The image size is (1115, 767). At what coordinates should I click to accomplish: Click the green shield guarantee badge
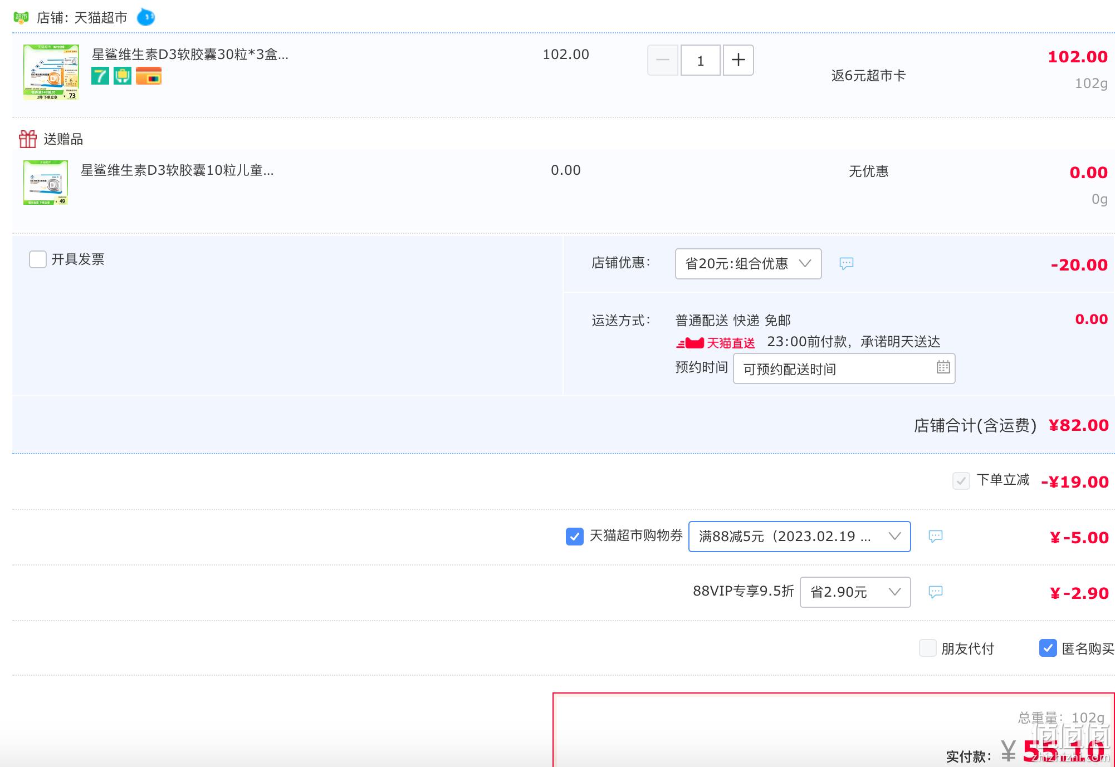pyautogui.click(x=123, y=76)
